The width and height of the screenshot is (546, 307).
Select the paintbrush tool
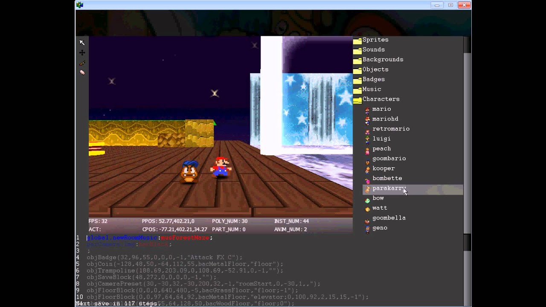(82, 63)
